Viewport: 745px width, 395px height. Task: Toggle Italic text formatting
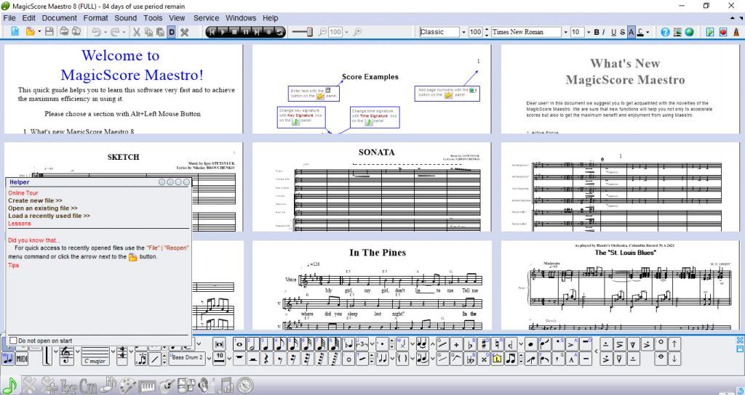click(603, 32)
